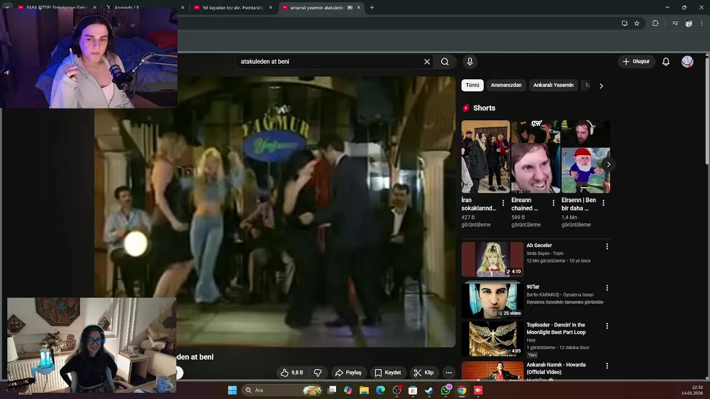The image size is (710, 399).
Task: Click the magnifier search button
Action: tap(445, 62)
